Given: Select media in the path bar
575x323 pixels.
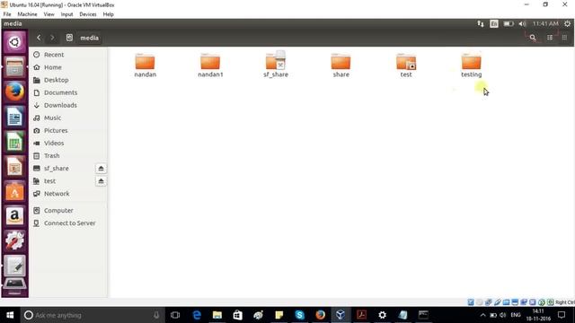Looking at the screenshot, I should coord(90,38).
